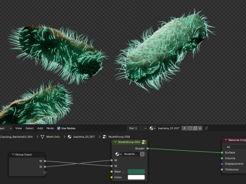Select the NodeGroup.004 node header title
This screenshot has height=184, width=246.
coord(129,142)
